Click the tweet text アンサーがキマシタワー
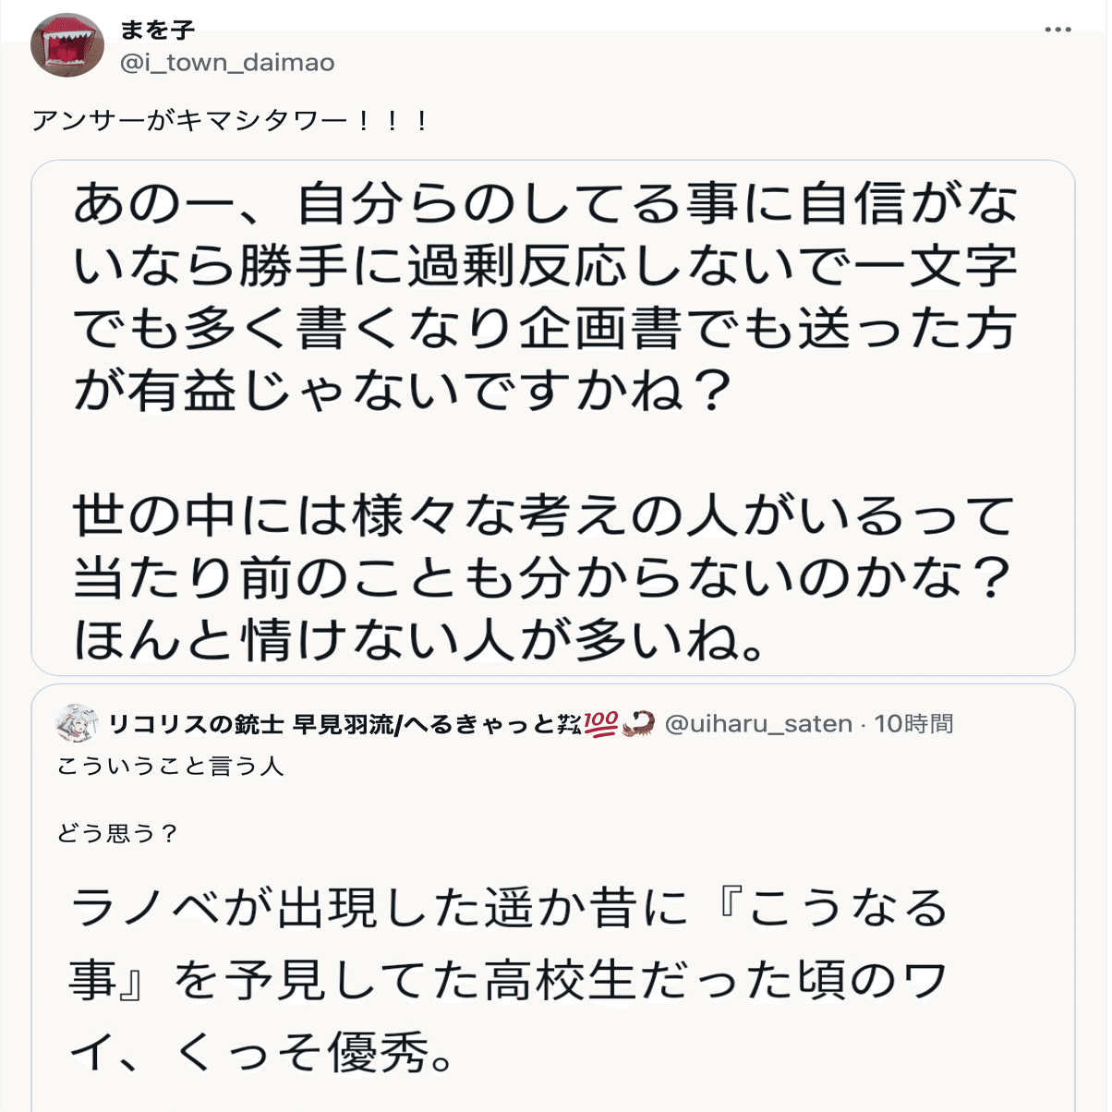Viewport: 1112px width, 1112px height. (x=231, y=121)
